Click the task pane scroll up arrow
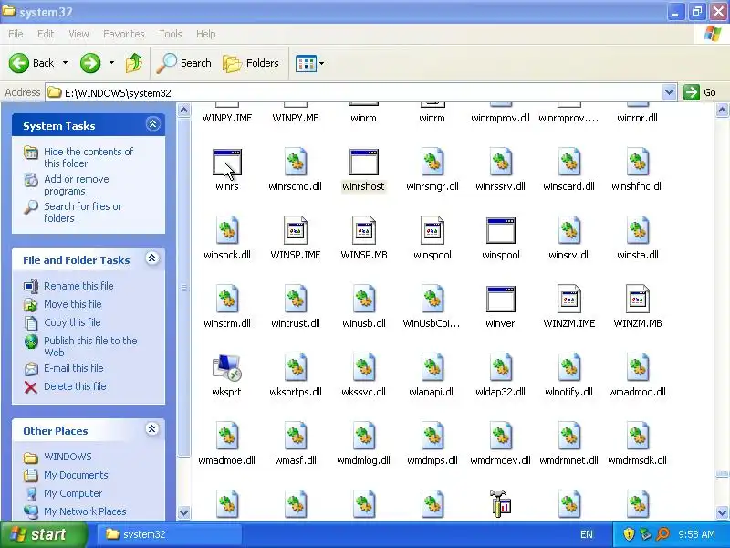This screenshot has height=548, width=730. [x=184, y=111]
